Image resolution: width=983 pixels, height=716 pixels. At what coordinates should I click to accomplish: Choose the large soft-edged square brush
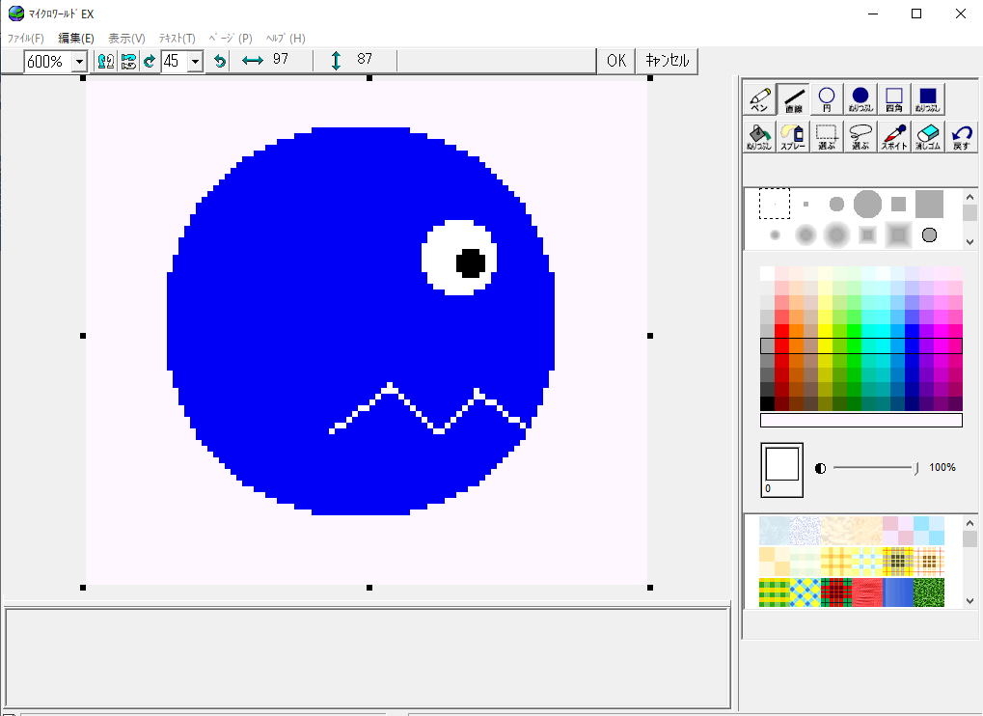[898, 235]
